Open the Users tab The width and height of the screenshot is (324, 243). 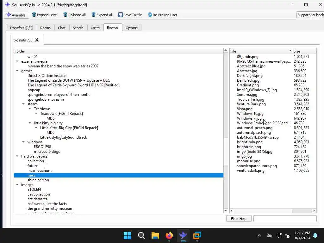[x=95, y=28]
